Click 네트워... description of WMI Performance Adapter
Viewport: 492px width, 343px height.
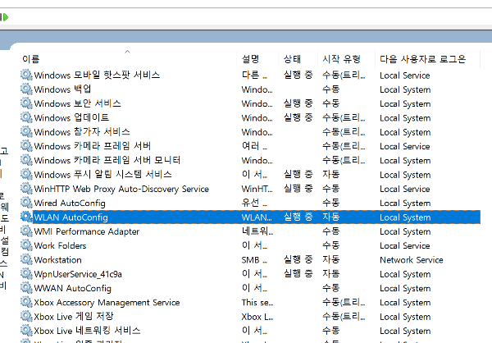click(x=257, y=231)
